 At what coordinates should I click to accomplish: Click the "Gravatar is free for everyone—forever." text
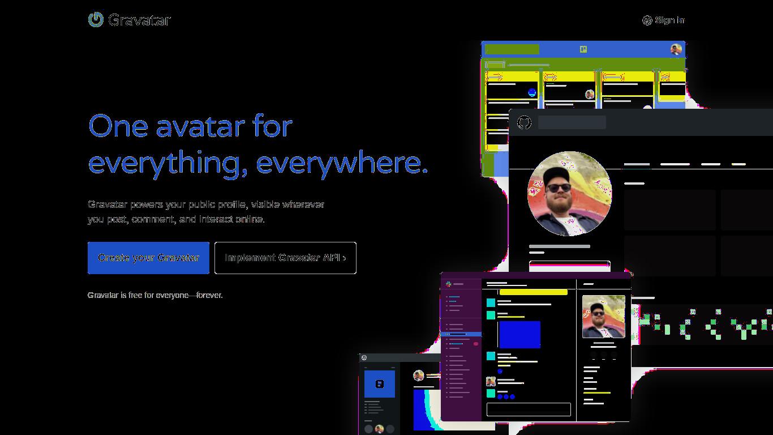[155, 295]
